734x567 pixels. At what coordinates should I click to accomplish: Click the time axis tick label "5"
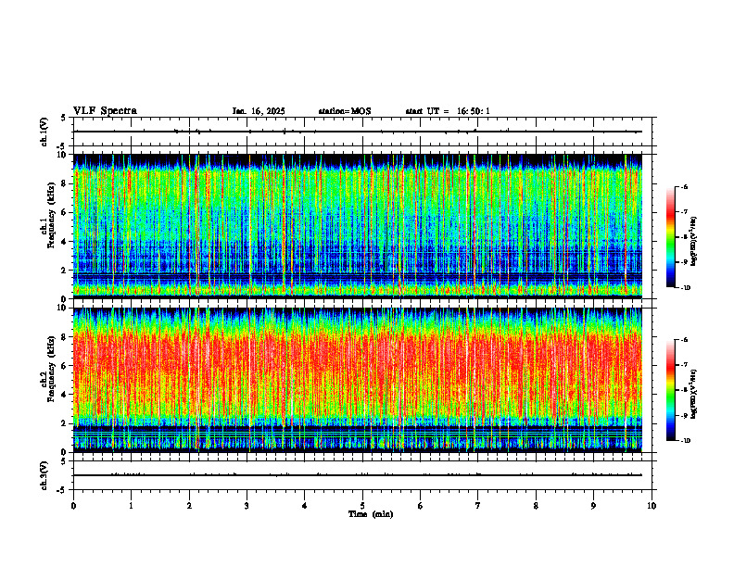(x=362, y=506)
